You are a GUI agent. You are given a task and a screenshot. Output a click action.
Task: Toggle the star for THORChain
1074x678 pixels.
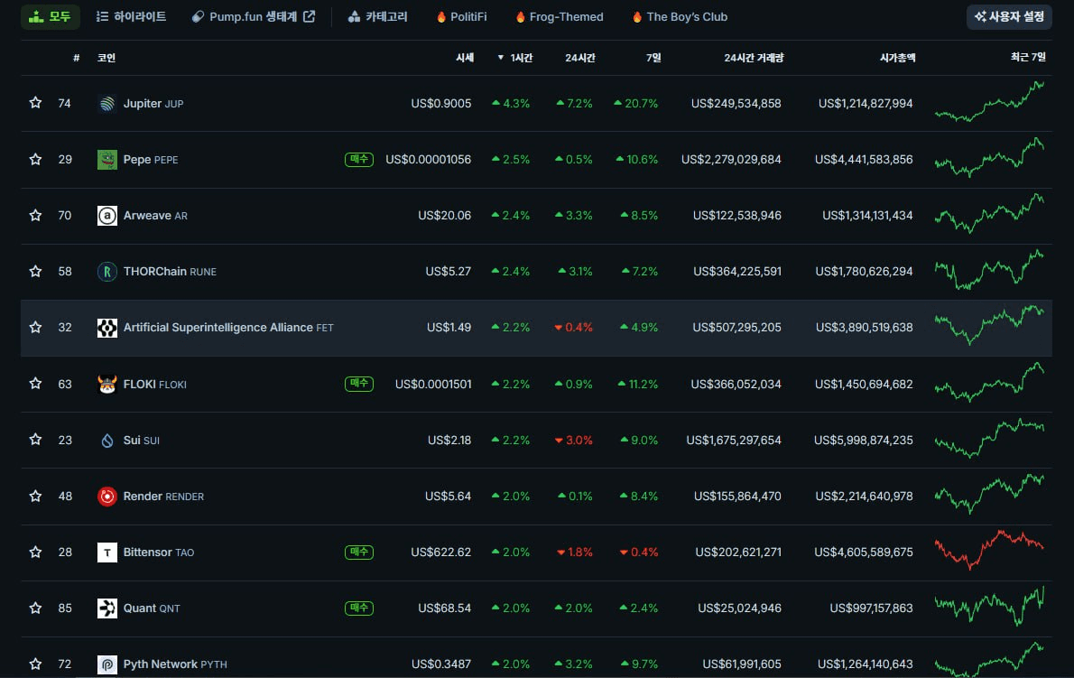pos(35,271)
